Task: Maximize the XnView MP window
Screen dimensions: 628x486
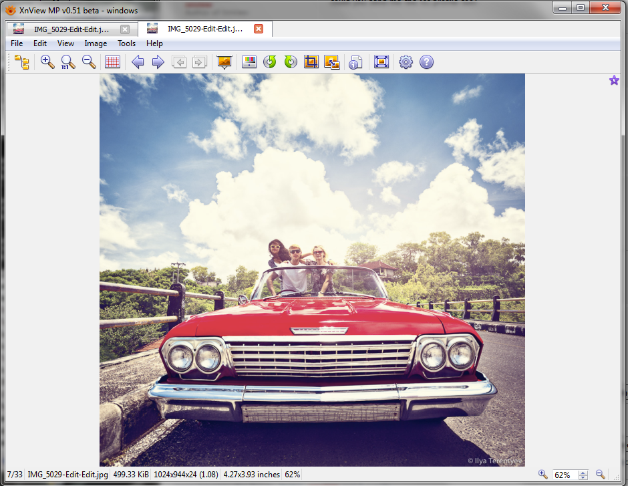Action: 581,7
